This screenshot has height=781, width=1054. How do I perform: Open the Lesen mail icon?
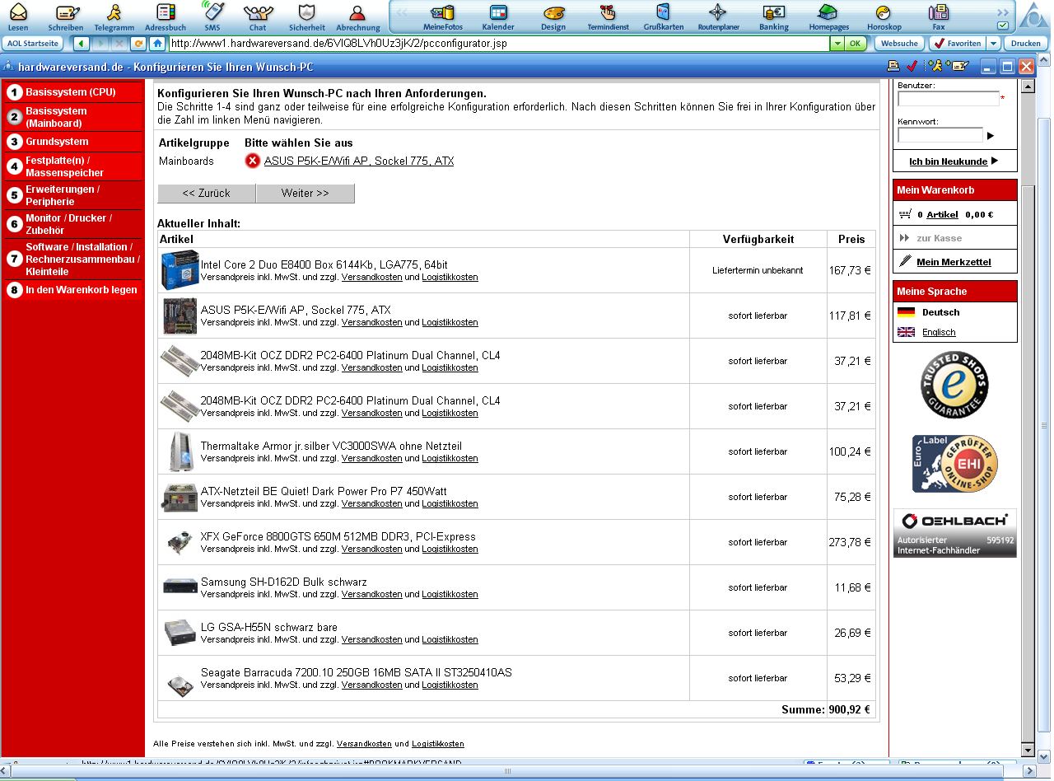click(x=18, y=16)
